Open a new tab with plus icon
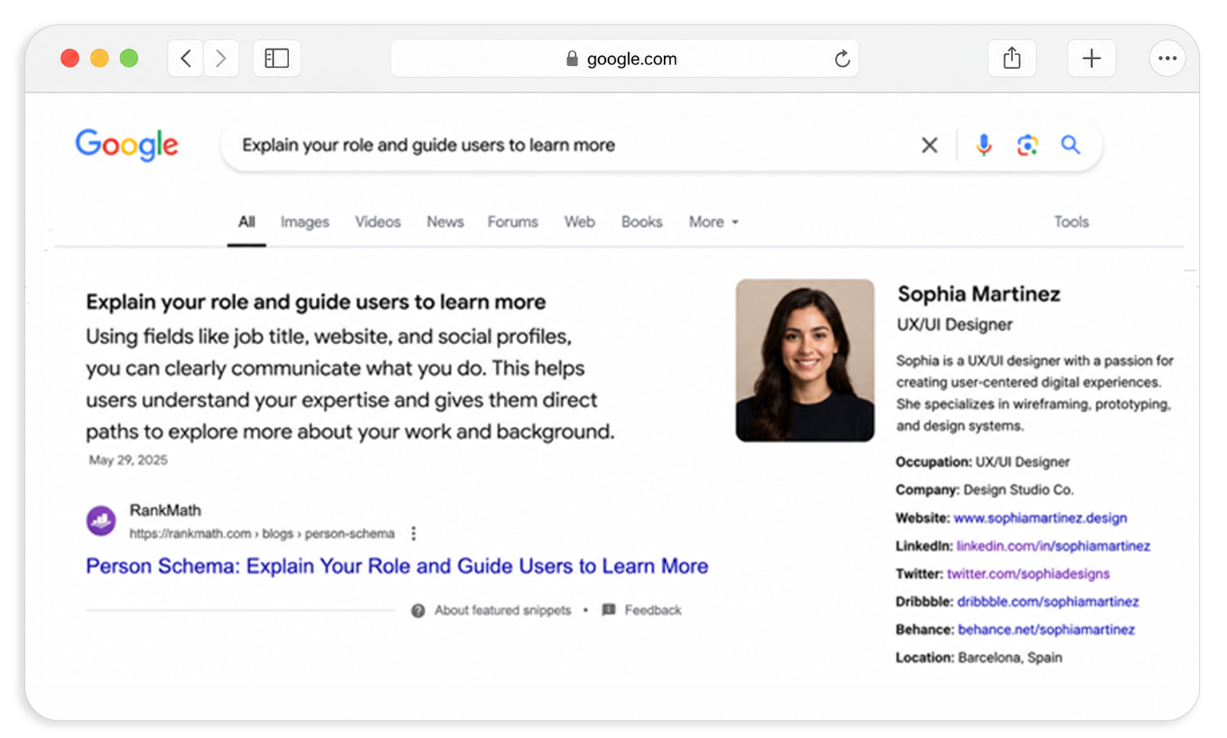The image size is (1227, 738). 1091,58
